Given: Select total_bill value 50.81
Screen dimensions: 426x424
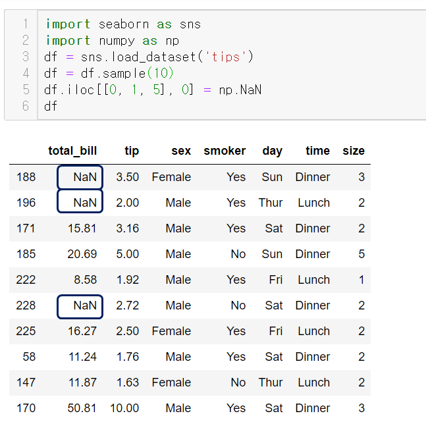Looking at the screenshot, I should point(82,408).
